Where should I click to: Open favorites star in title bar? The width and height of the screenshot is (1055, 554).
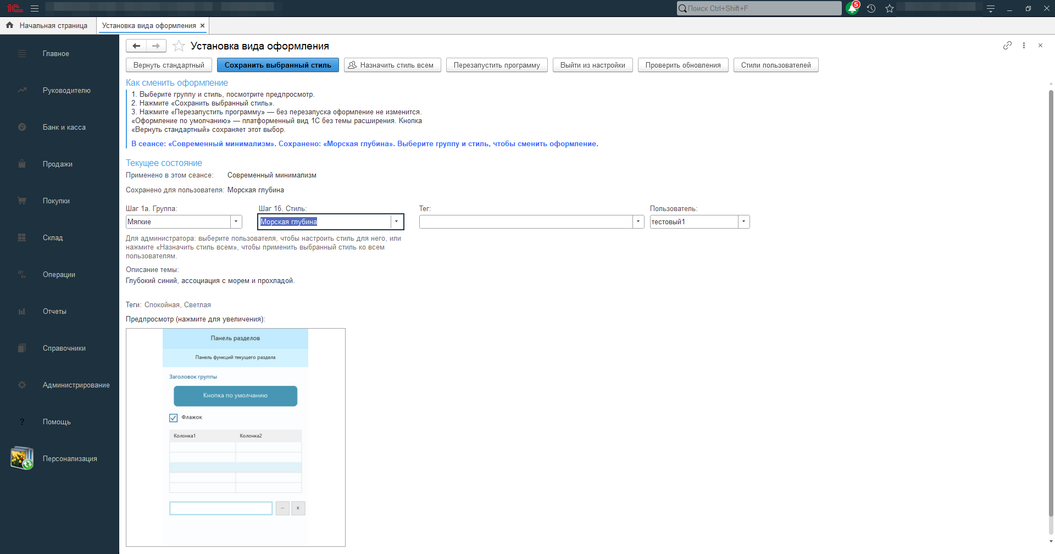coord(890,8)
